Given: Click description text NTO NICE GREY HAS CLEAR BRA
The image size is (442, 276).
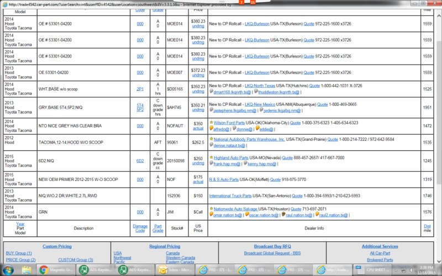Looking at the screenshot, I should click(x=70, y=126).
